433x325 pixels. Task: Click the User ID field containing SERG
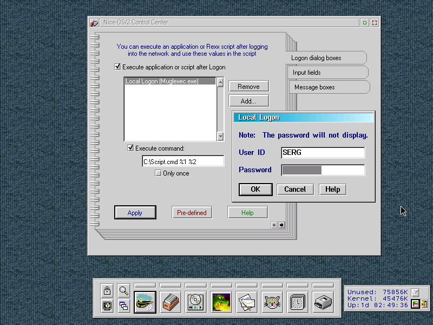click(323, 153)
